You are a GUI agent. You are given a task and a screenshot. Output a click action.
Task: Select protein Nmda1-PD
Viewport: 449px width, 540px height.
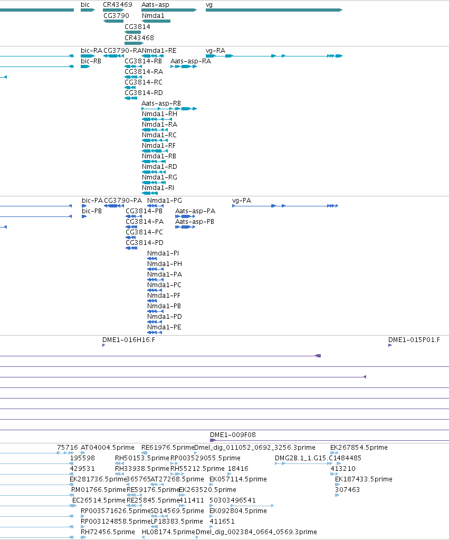click(x=155, y=322)
